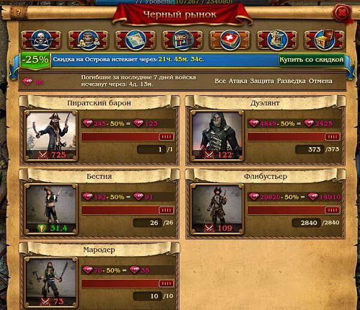Open the gold barrel resources category
The width and height of the screenshot is (360, 310).
pos(88,40)
